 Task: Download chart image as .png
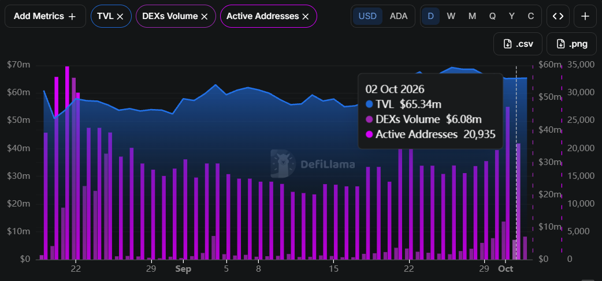coord(572,44)
